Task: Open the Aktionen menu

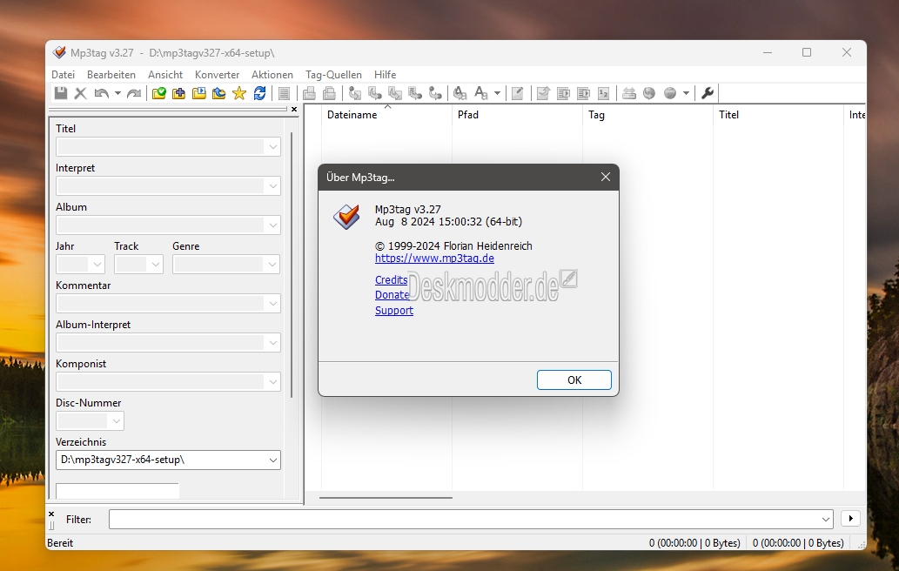Action: [272, 75]
